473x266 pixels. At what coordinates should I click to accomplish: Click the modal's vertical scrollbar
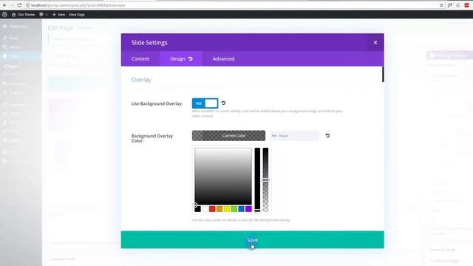[x=383, y=74]
